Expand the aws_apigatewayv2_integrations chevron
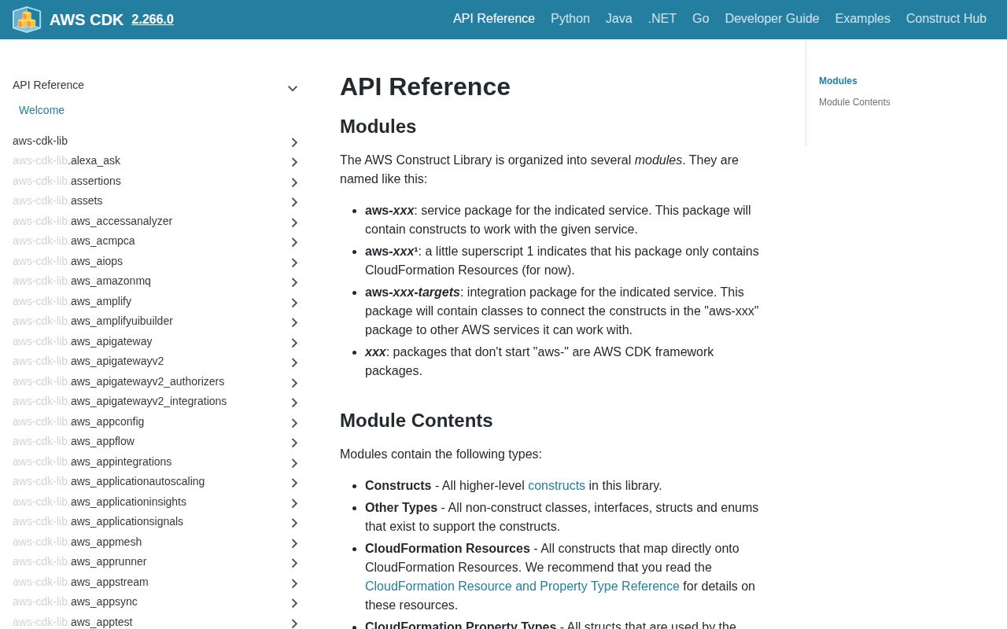Image resolution: width=1007 pixels, height=629 pixels. point(294,403)
